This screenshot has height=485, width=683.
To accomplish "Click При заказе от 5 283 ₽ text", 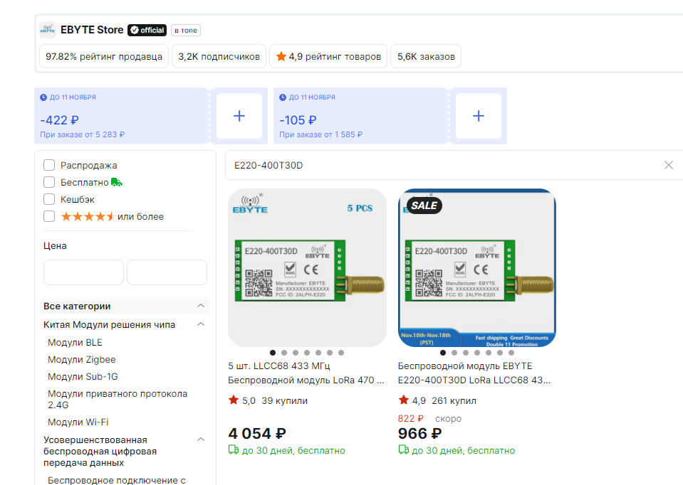I will tap(83, 134).
